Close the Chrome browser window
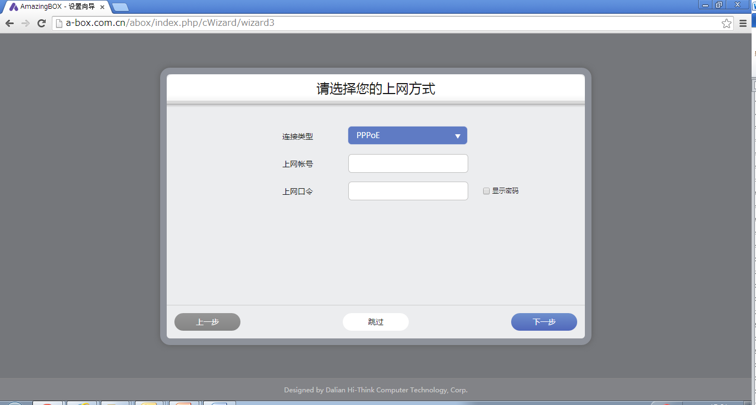Screen dimensions: 756x405 click(x=737, y=5)
